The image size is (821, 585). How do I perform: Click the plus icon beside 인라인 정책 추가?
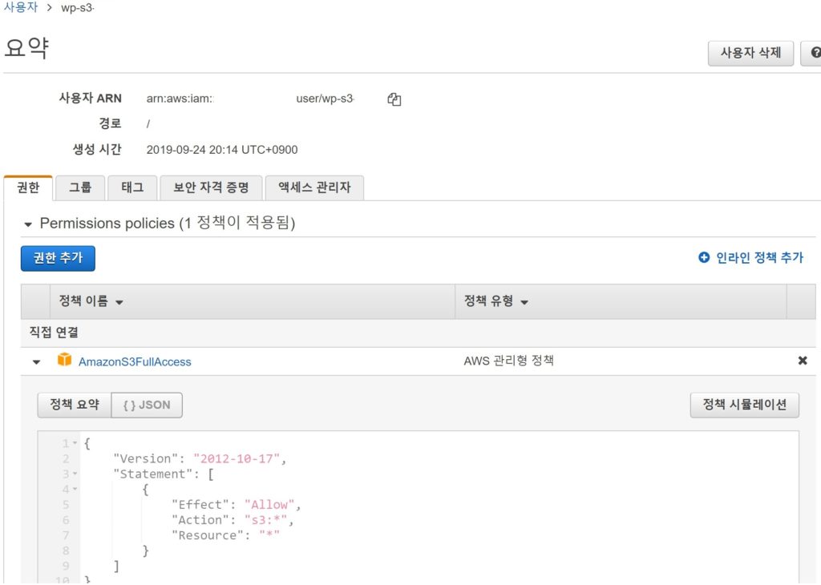tap(704, 257)
